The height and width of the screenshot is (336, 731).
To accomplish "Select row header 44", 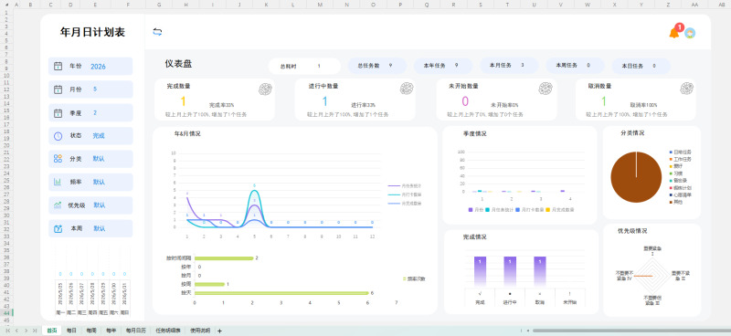I will coord(7,313).
